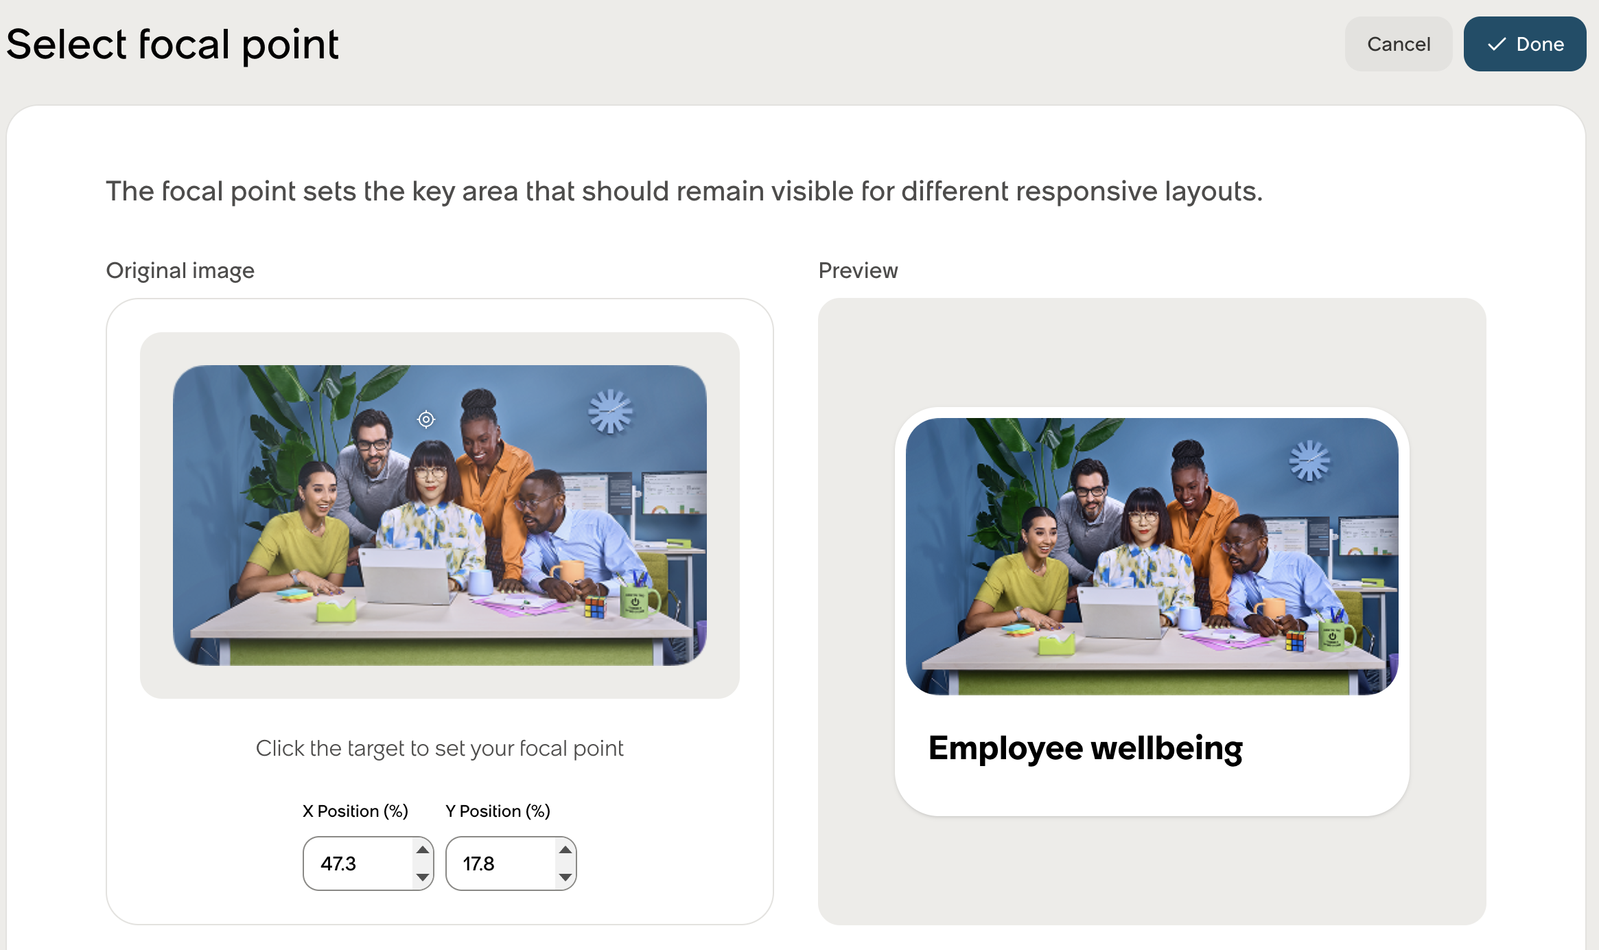Set focal point on the laptop
Screen dimensions: 1599x950
tap(405, 576)
